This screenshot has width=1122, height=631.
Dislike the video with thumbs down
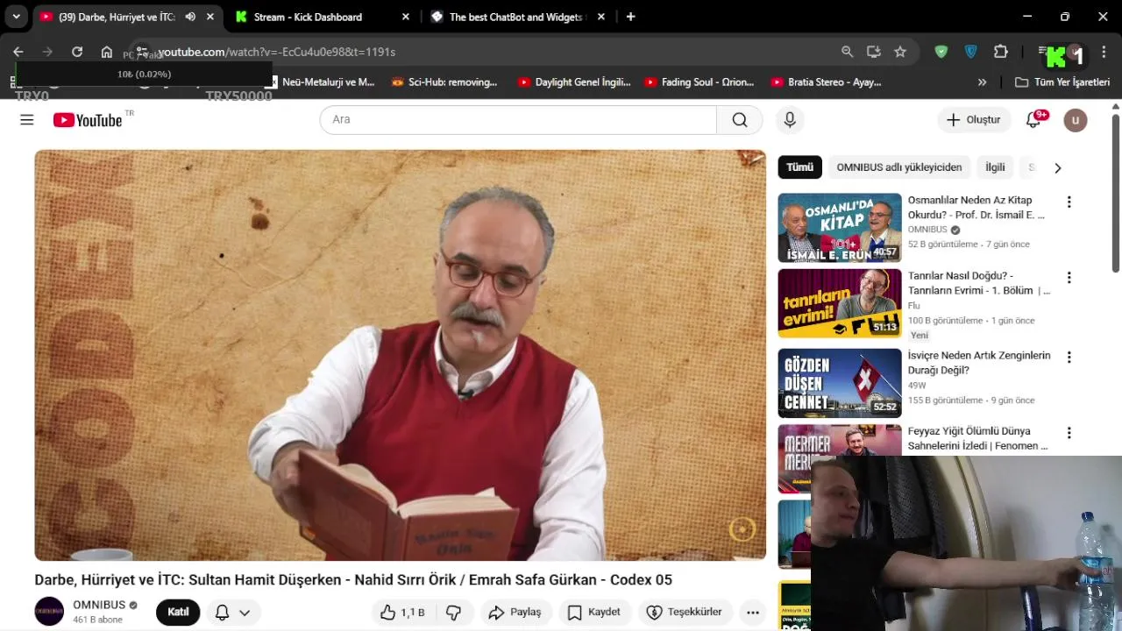point(453,613)
